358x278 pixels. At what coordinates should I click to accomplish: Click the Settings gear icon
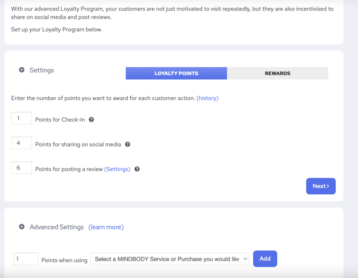point(22,70)
